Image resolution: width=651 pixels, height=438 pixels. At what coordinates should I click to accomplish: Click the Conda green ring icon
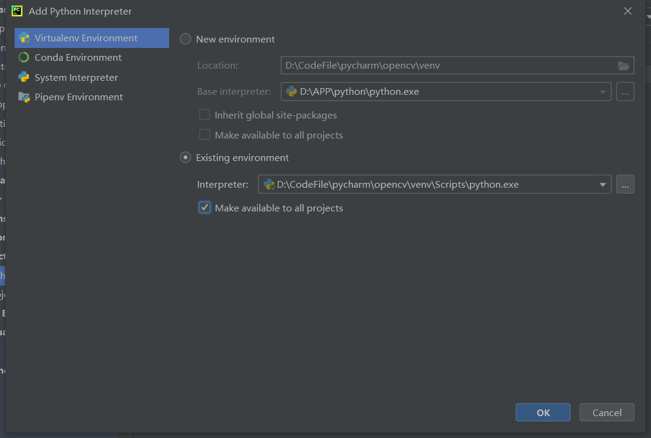click(x=24, y=58)
